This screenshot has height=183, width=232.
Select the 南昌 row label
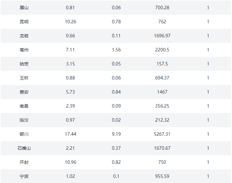pyautogui.click(x=24, y=106)
